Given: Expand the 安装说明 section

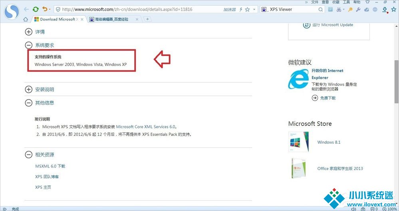Looking at the screenshot, I should click(29, 90).
